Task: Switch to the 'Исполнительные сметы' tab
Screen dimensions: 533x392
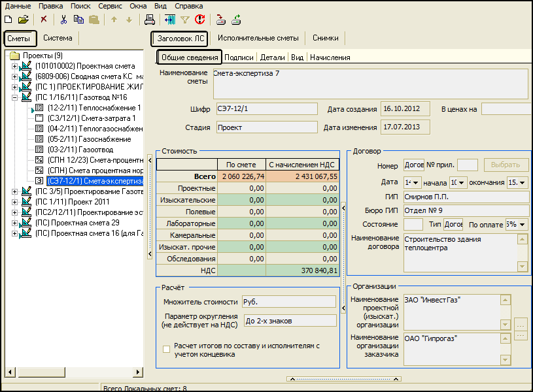Action: click(258, 39)
